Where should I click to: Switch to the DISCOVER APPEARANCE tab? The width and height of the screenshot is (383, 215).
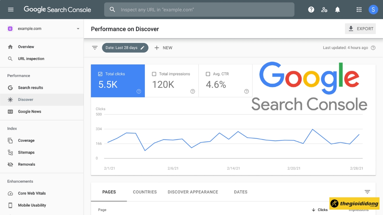(193, 192)
